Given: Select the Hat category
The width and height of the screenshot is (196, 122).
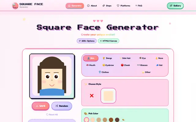Looking at the screenshot, I should [x=159, y=65].
